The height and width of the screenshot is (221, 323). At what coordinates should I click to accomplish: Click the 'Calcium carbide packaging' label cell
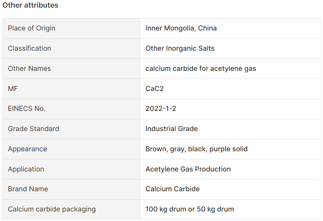click(x=52, y=209)
